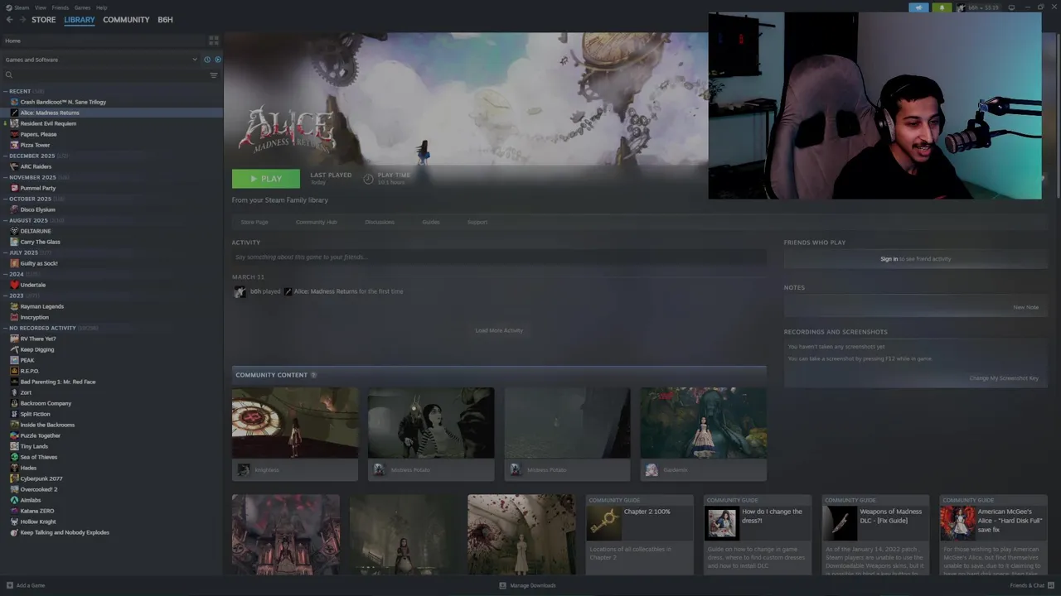Click Change My Screenshot Key
The width and height of the screenshot is (1061, 596).
1004,378
